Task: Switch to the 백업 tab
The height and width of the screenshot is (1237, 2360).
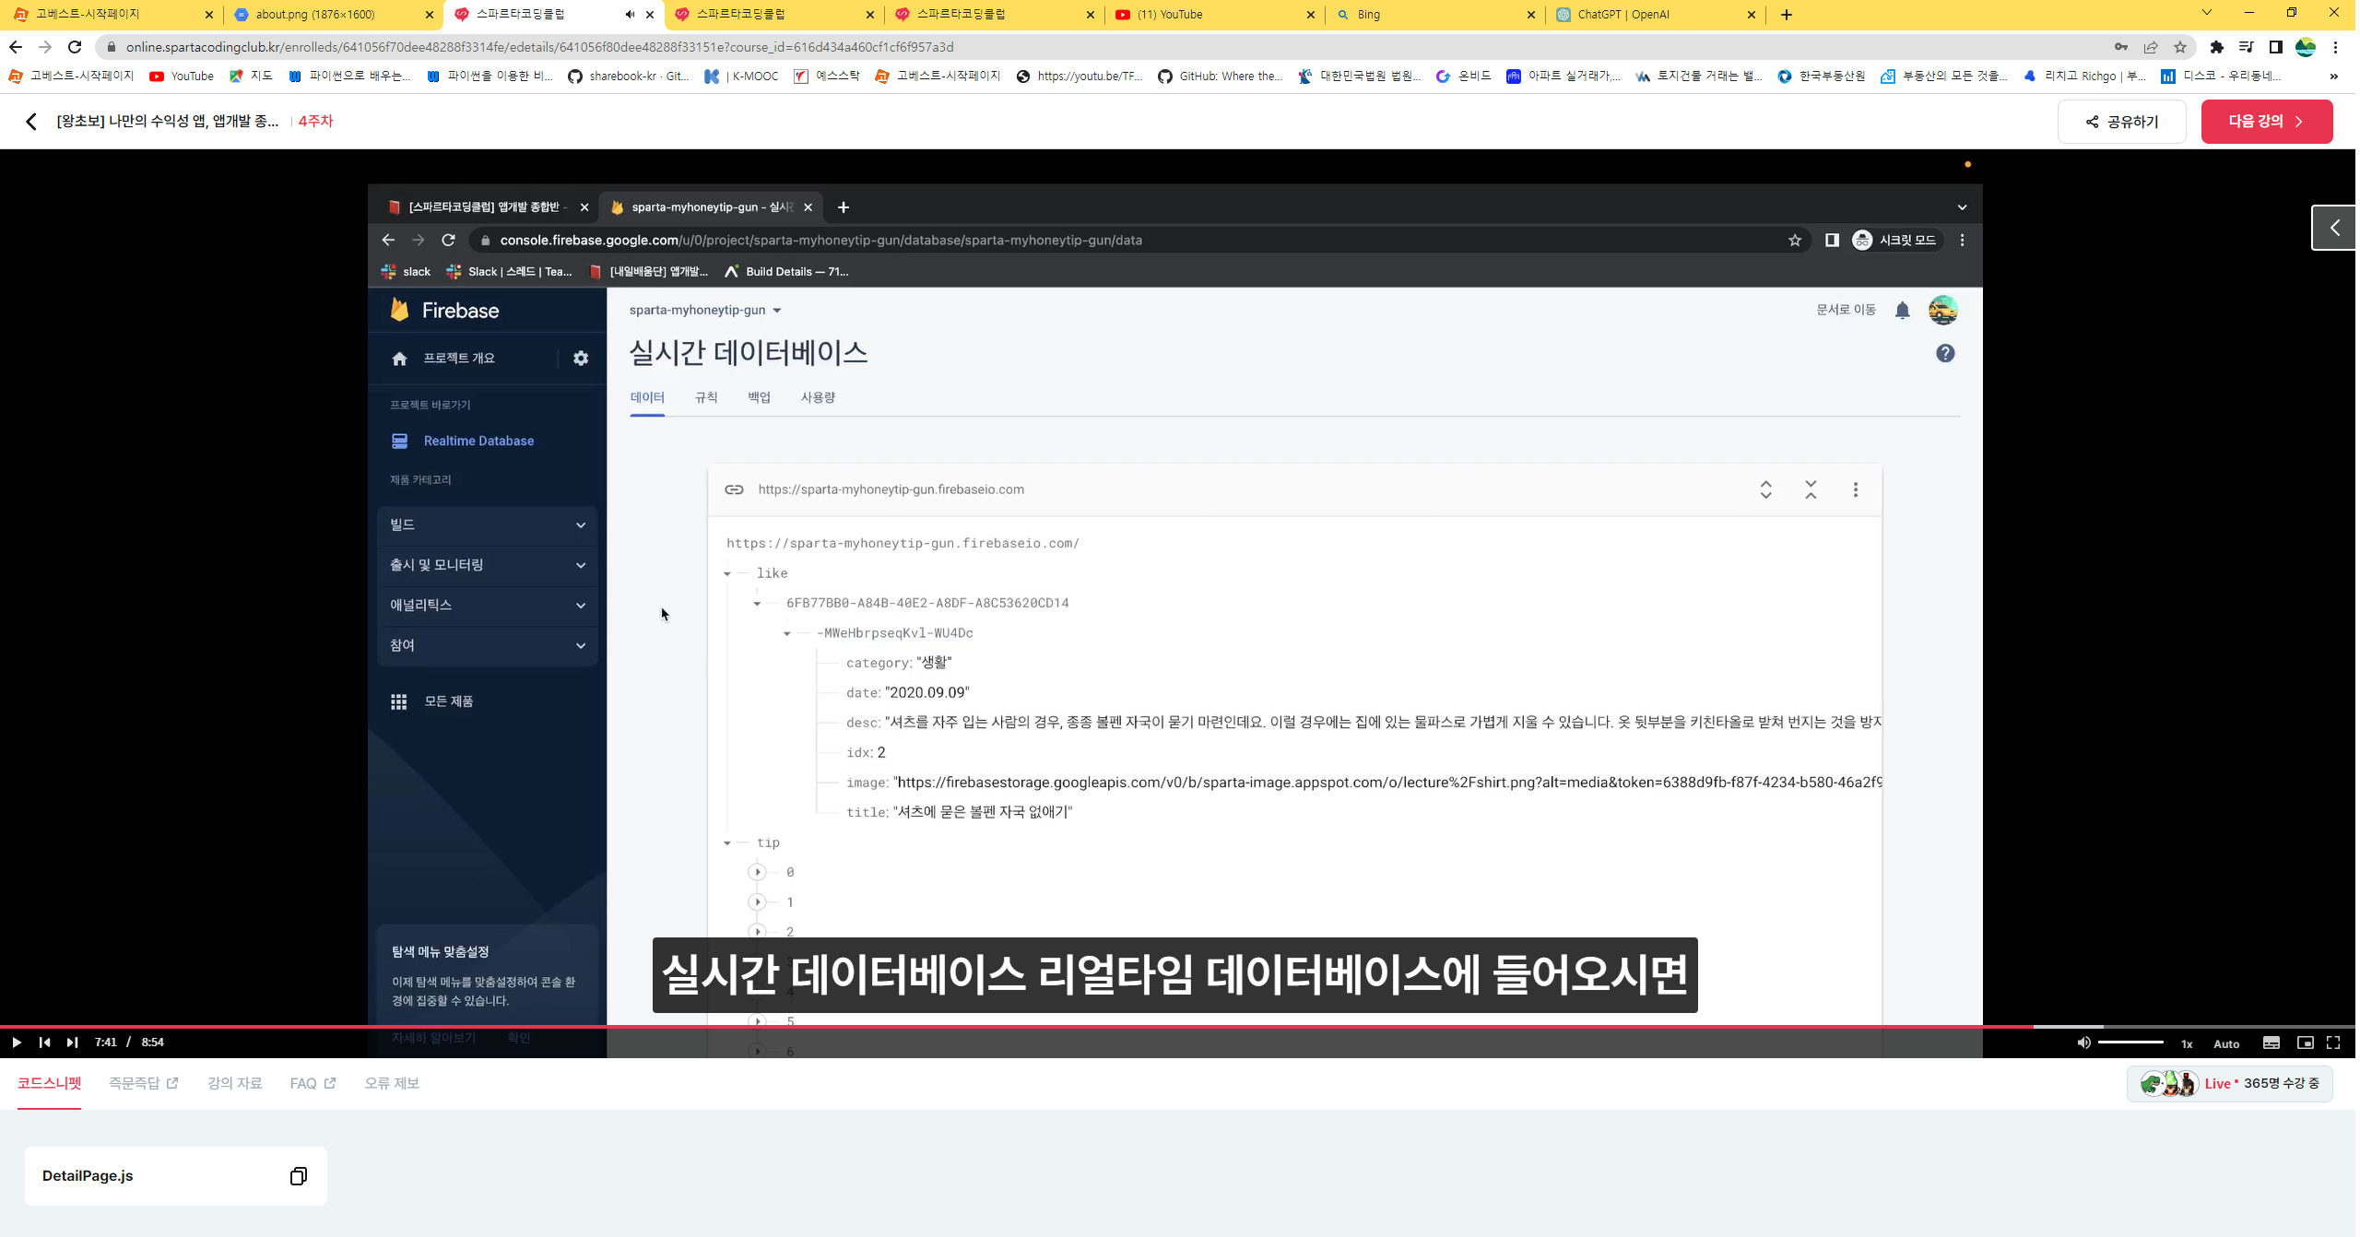Action: pos(761,398)
